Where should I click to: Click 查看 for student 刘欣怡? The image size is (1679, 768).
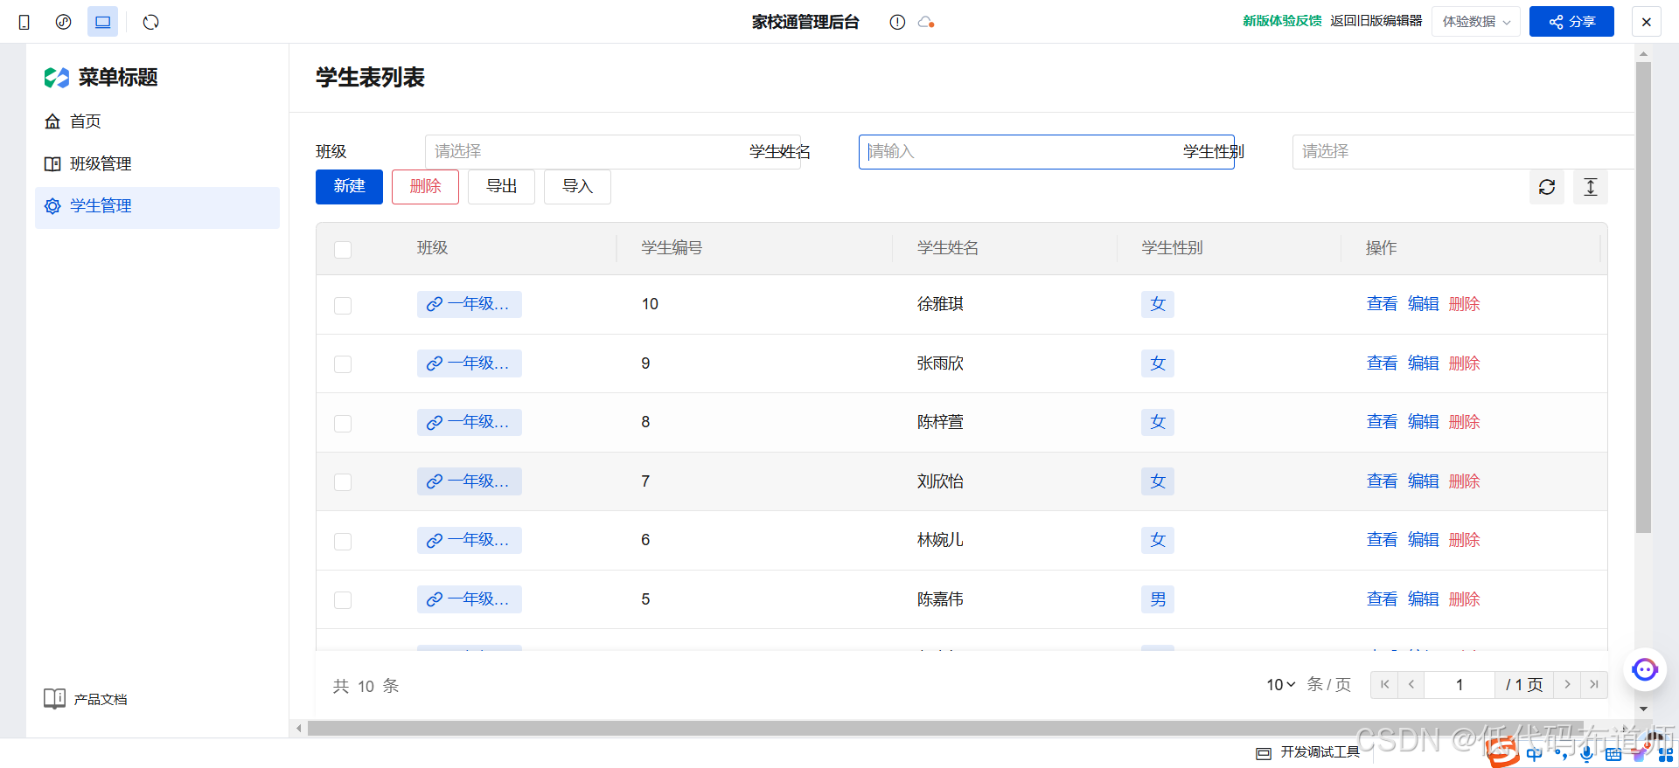(1382, 481)
